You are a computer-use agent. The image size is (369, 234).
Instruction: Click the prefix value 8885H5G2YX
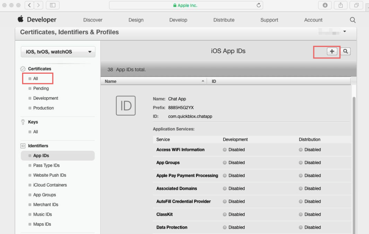click(181, 108)
